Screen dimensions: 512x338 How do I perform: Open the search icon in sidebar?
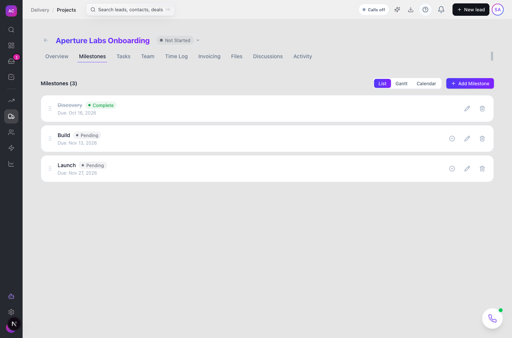click(x=11, y=30)
